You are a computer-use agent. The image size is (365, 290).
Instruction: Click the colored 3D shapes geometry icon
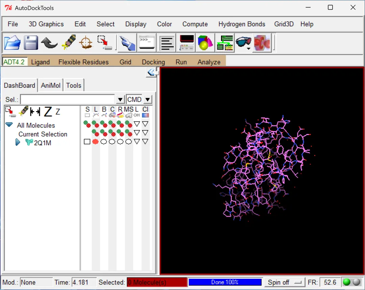(205, 43)
